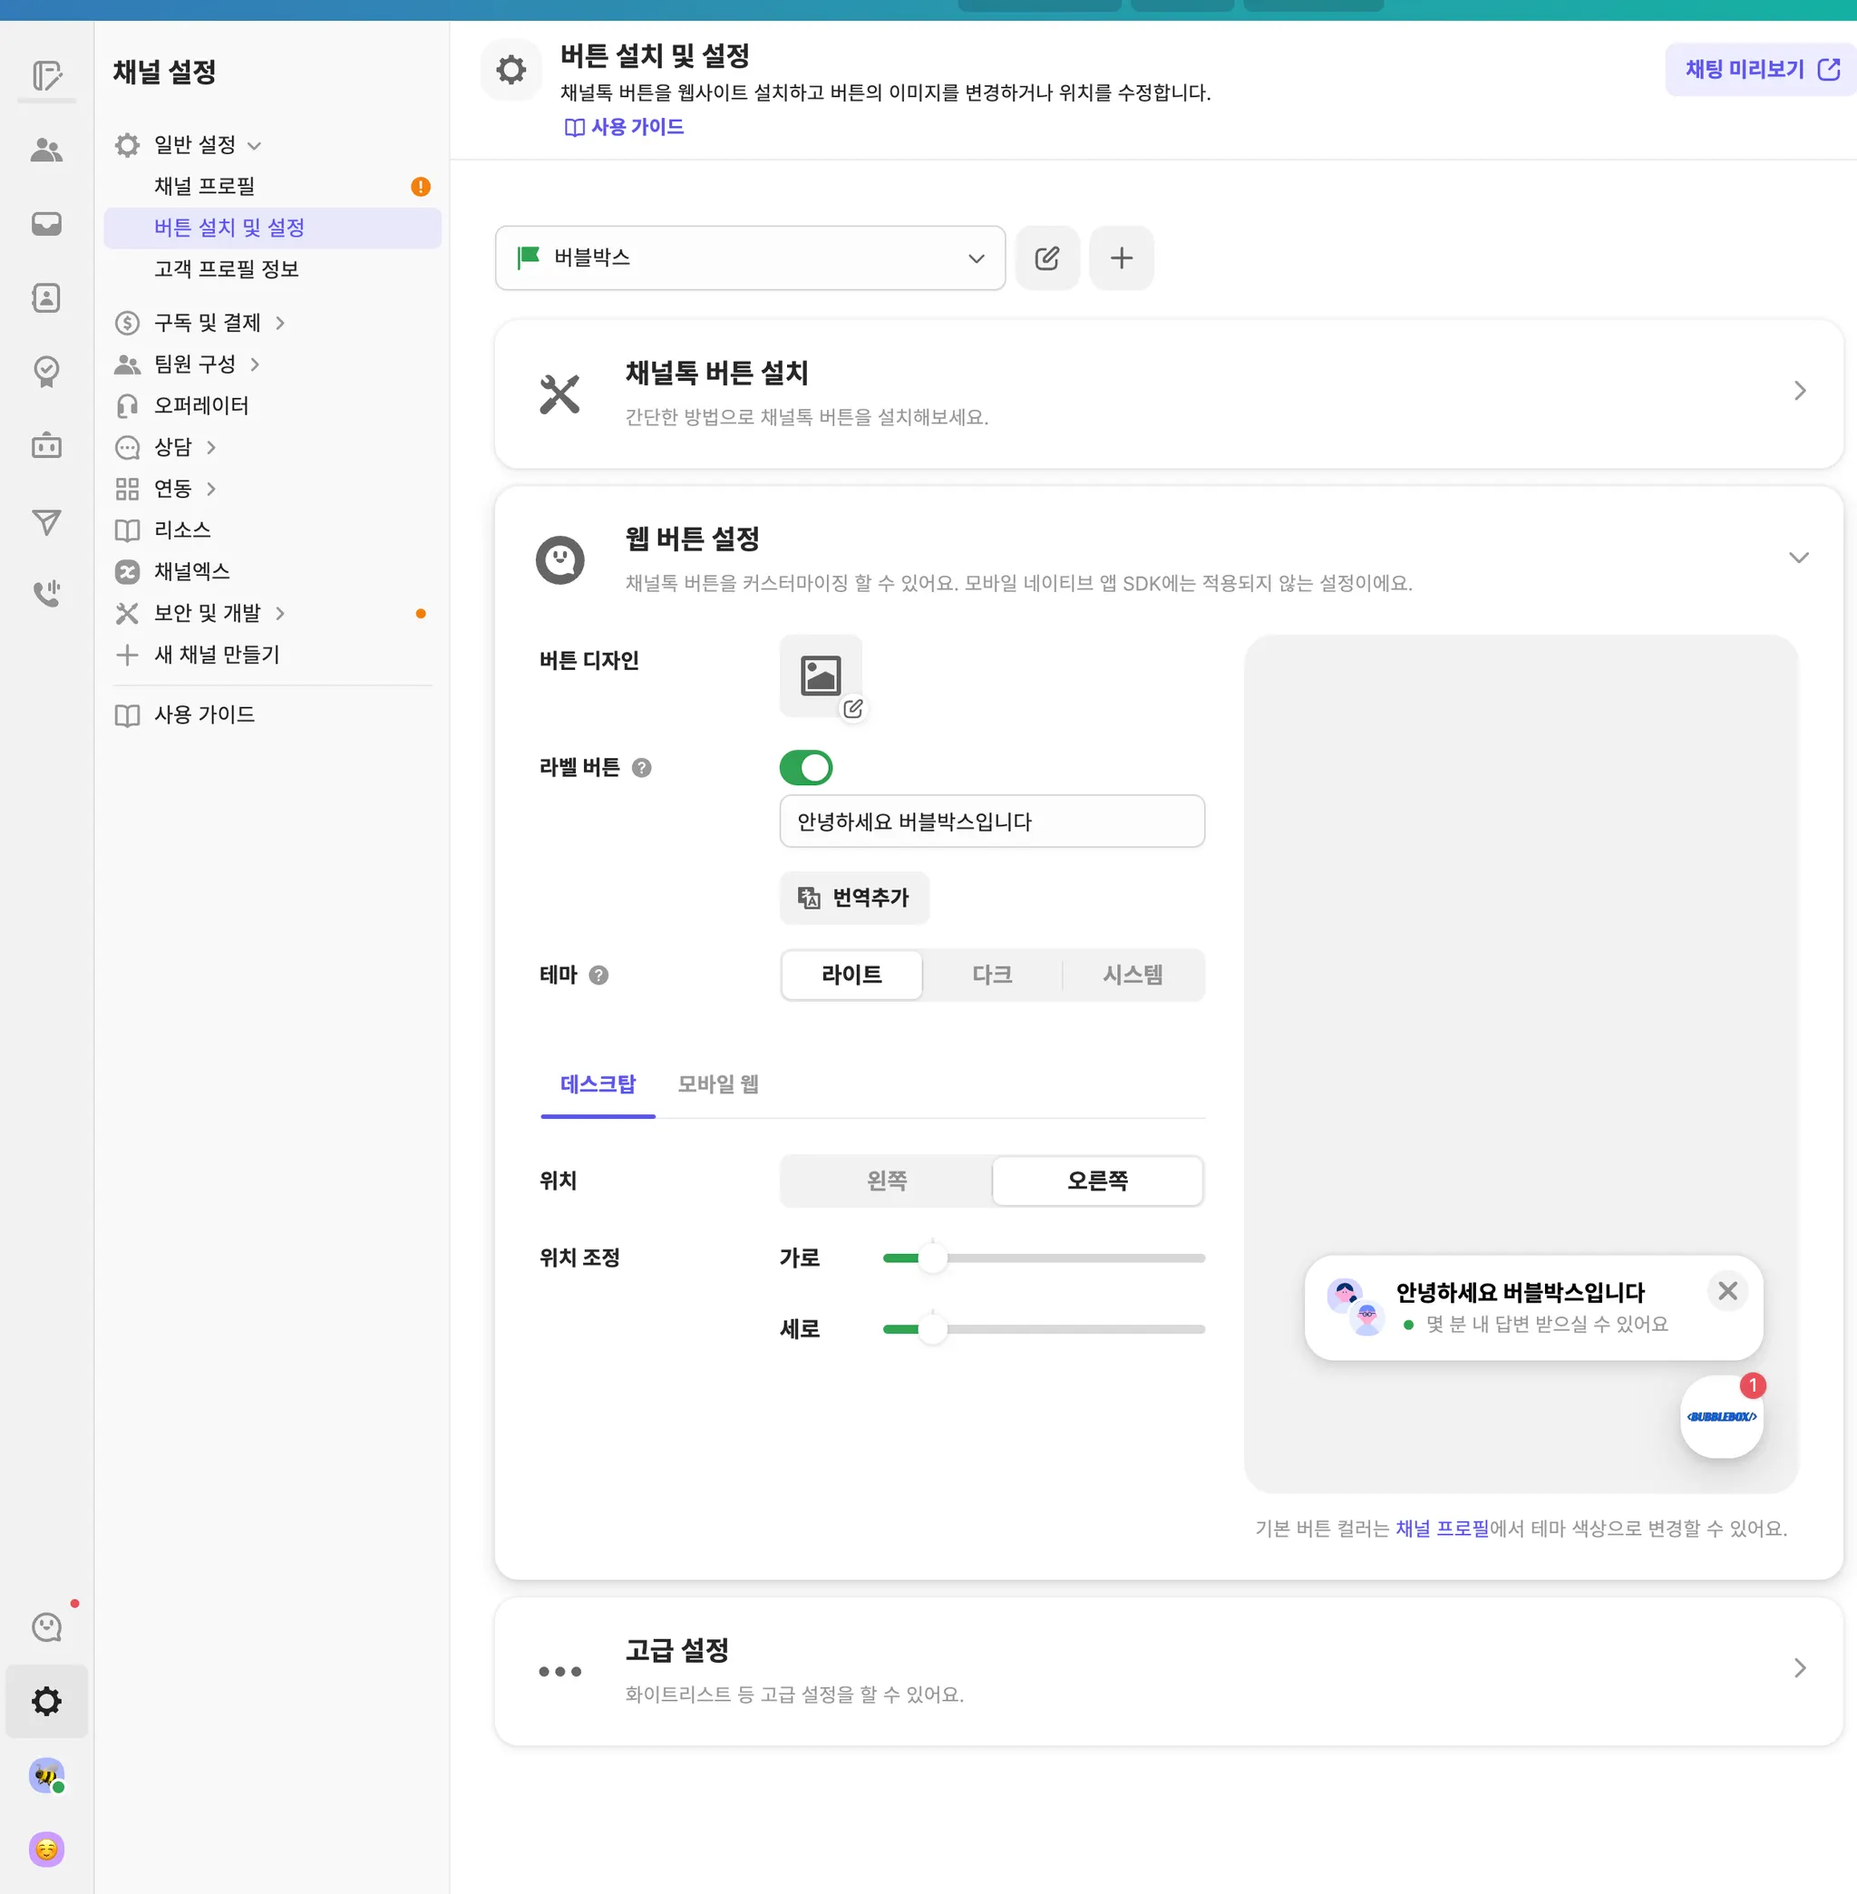
Task: Open the team members icon in left rail
Action: (46, 150)
